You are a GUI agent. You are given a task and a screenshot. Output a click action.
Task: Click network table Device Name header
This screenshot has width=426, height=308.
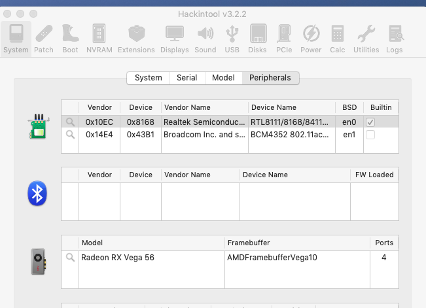(292, 107)
